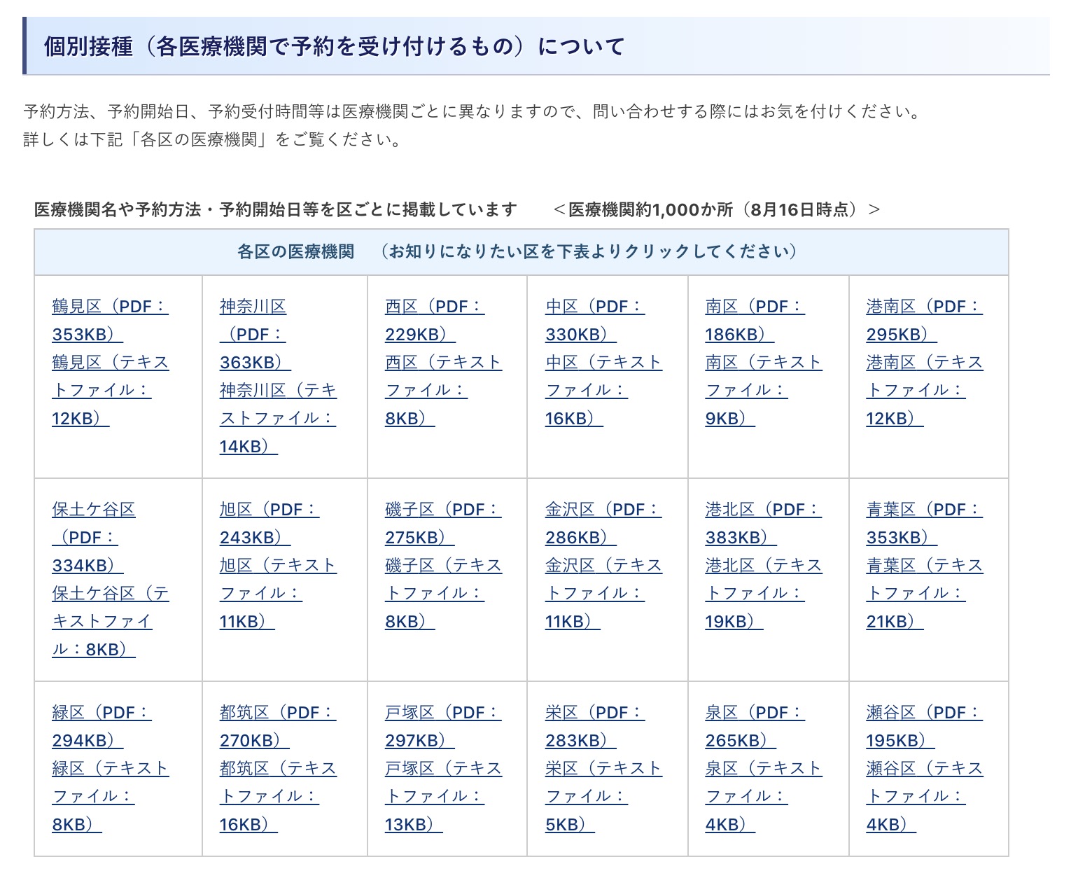The height and width of the screenshot is (871, 1071).
Task: Open the 金沢区 PDF (286KB) link
Action: coord(603,524)
